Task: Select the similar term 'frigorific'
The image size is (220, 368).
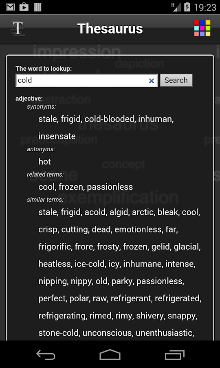Action: [x=55, y=247]
